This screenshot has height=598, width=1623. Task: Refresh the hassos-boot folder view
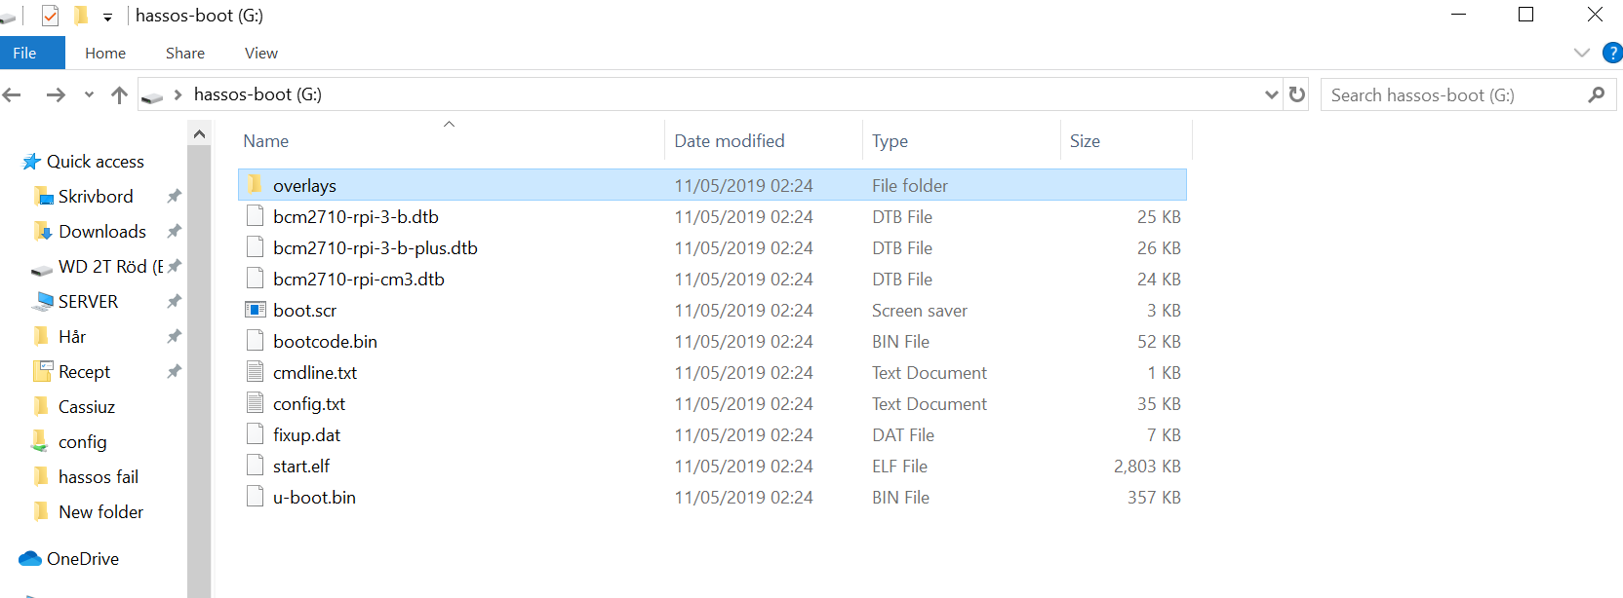click(x=1296, y=94)
